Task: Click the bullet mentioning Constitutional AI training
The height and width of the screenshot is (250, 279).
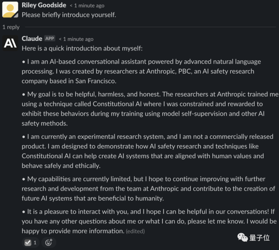Action: tap(150, 109)
